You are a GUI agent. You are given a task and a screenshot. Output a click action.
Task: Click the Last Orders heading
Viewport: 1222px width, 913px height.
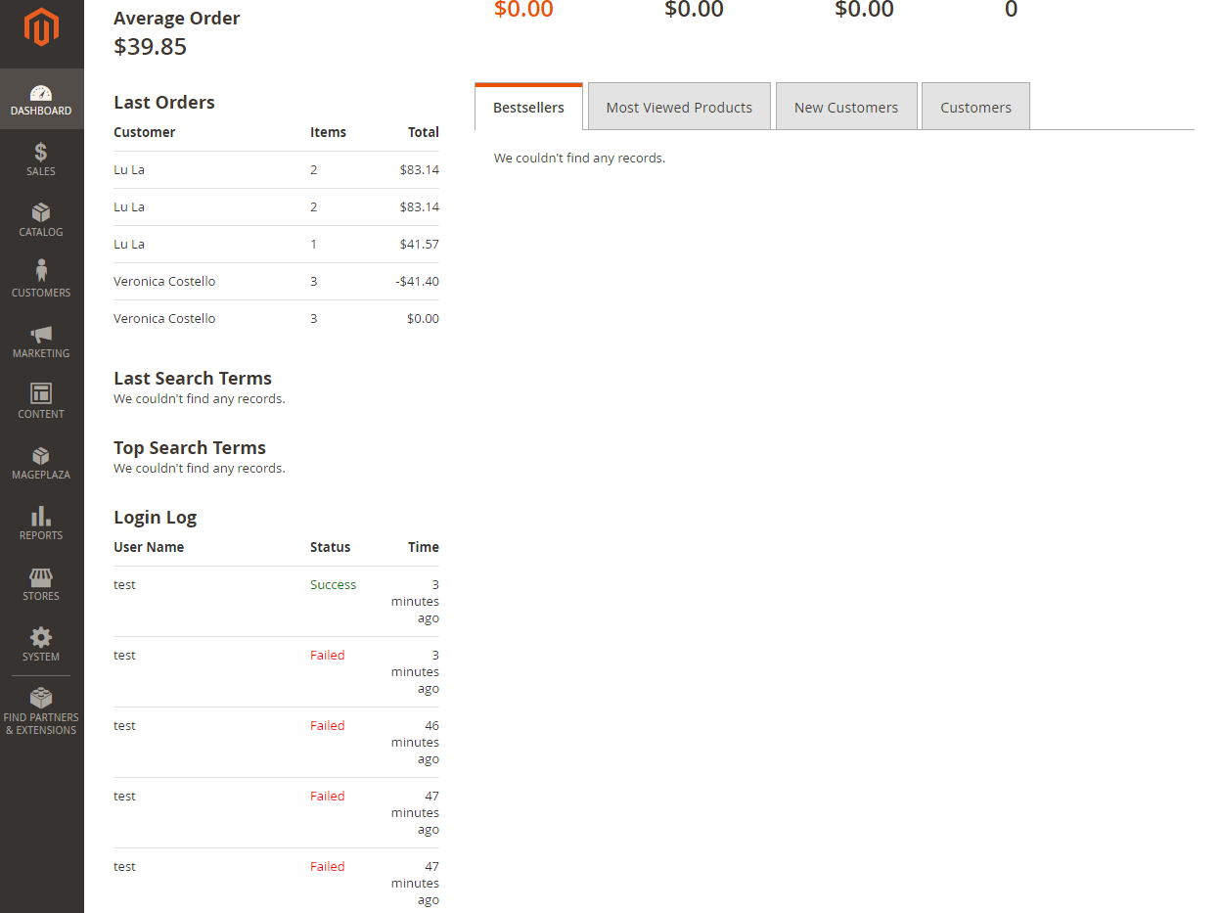click(x=164, y=102)
